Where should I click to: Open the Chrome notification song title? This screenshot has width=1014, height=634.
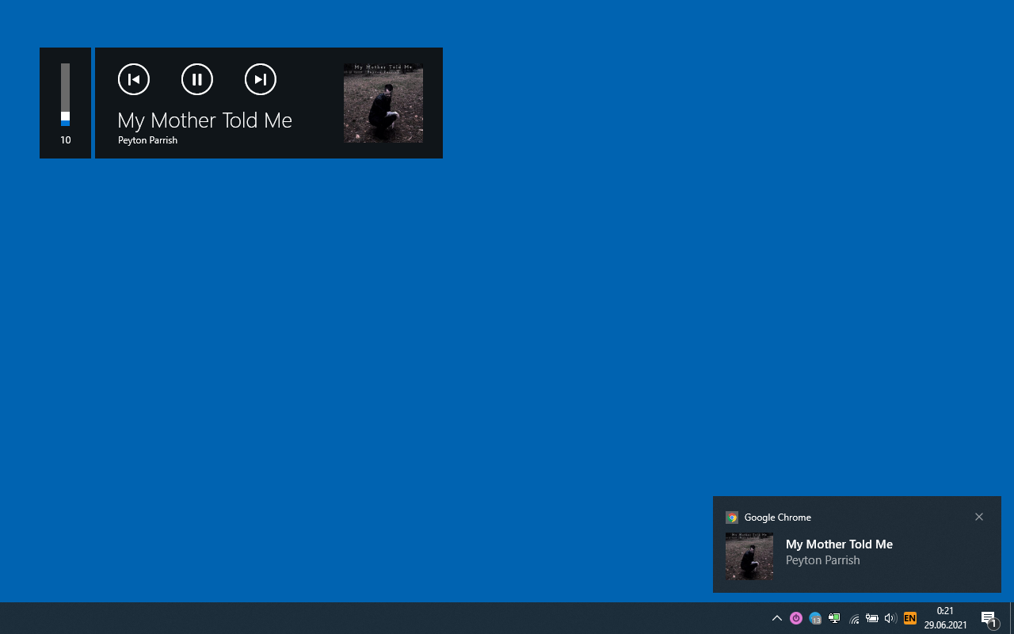839,544
